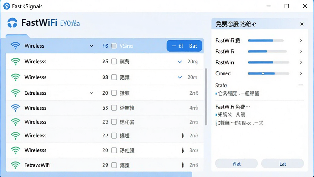Click the Wi-Fi icon of the Wirelesss 08 row

[x=15, y=77]
